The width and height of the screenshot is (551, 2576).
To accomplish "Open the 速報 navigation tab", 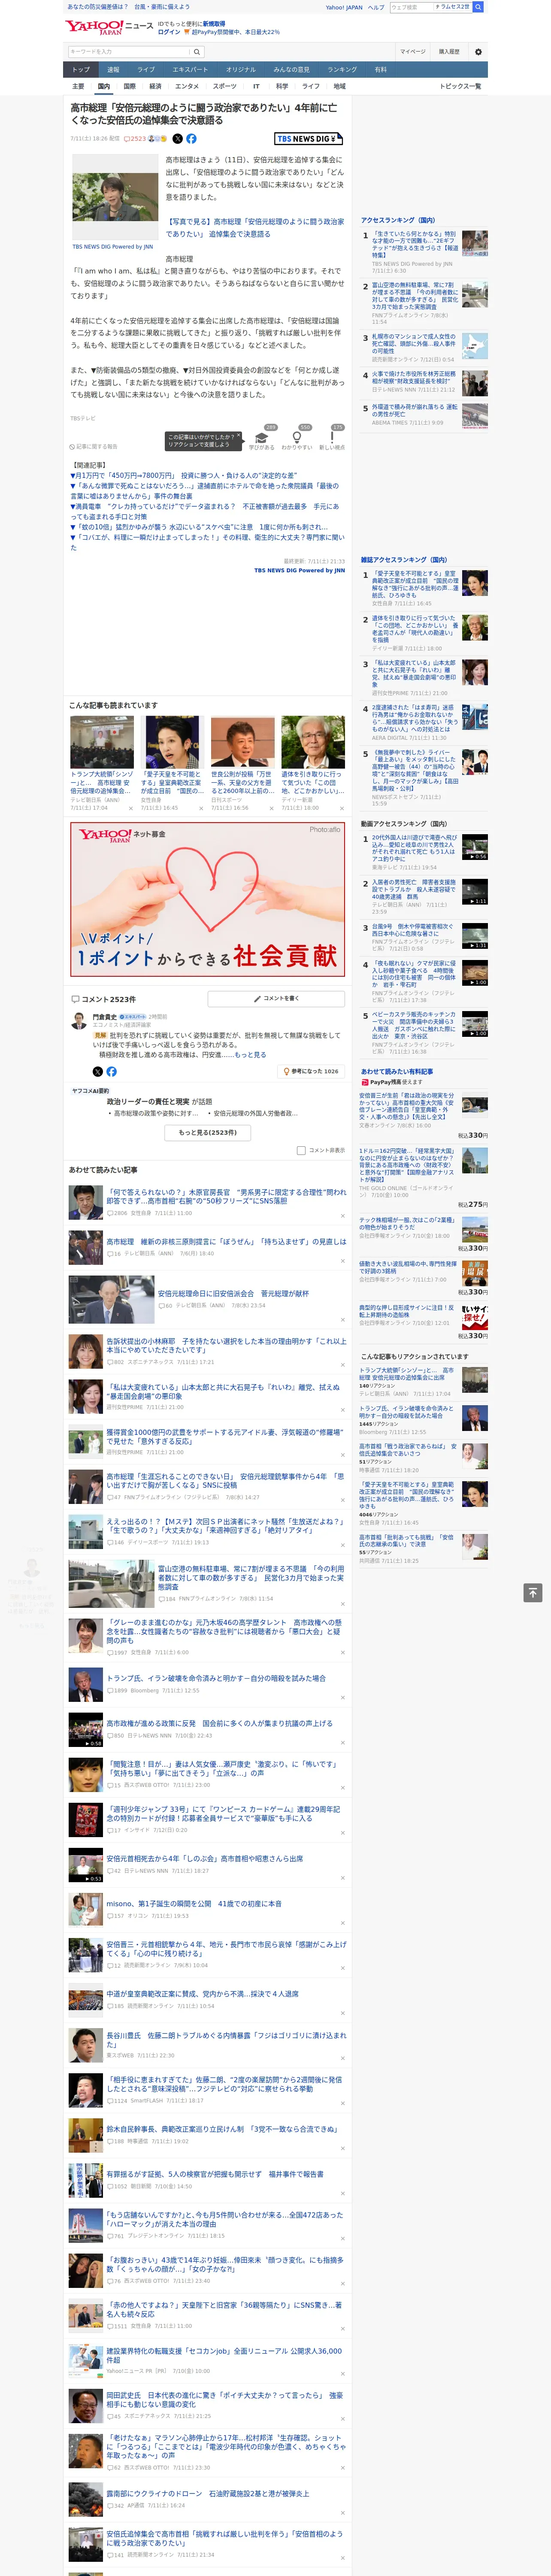I will click(113, 70).
